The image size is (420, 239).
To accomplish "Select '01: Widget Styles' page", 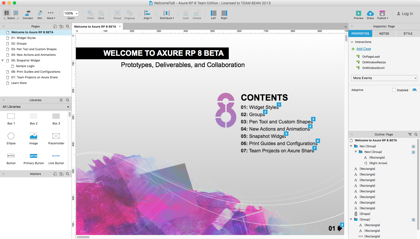I will coord(23,38).
